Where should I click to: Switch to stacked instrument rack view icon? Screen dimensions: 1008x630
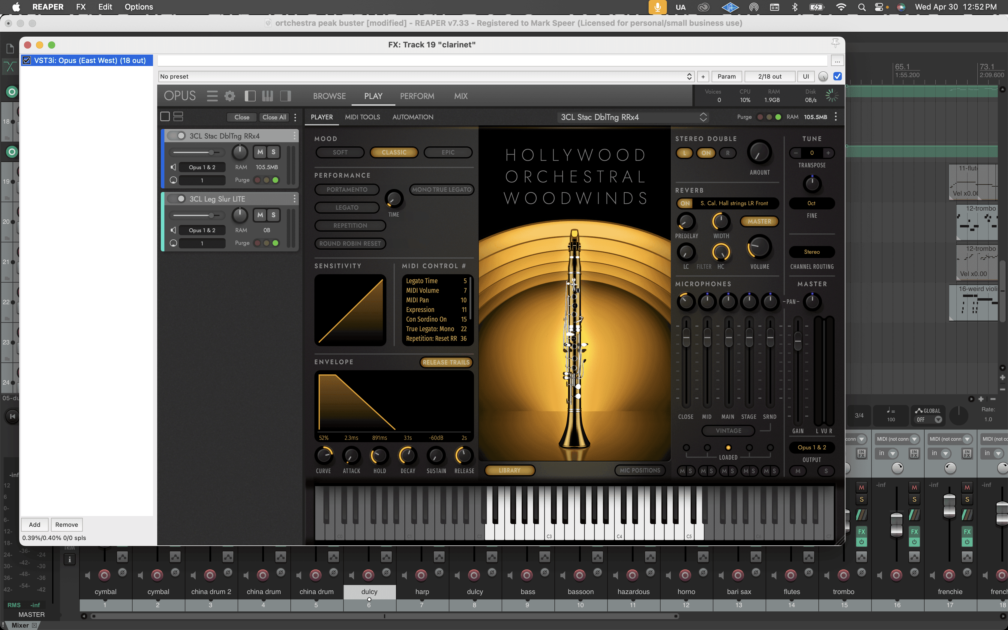pyautogui.click(x=178, y=117)
